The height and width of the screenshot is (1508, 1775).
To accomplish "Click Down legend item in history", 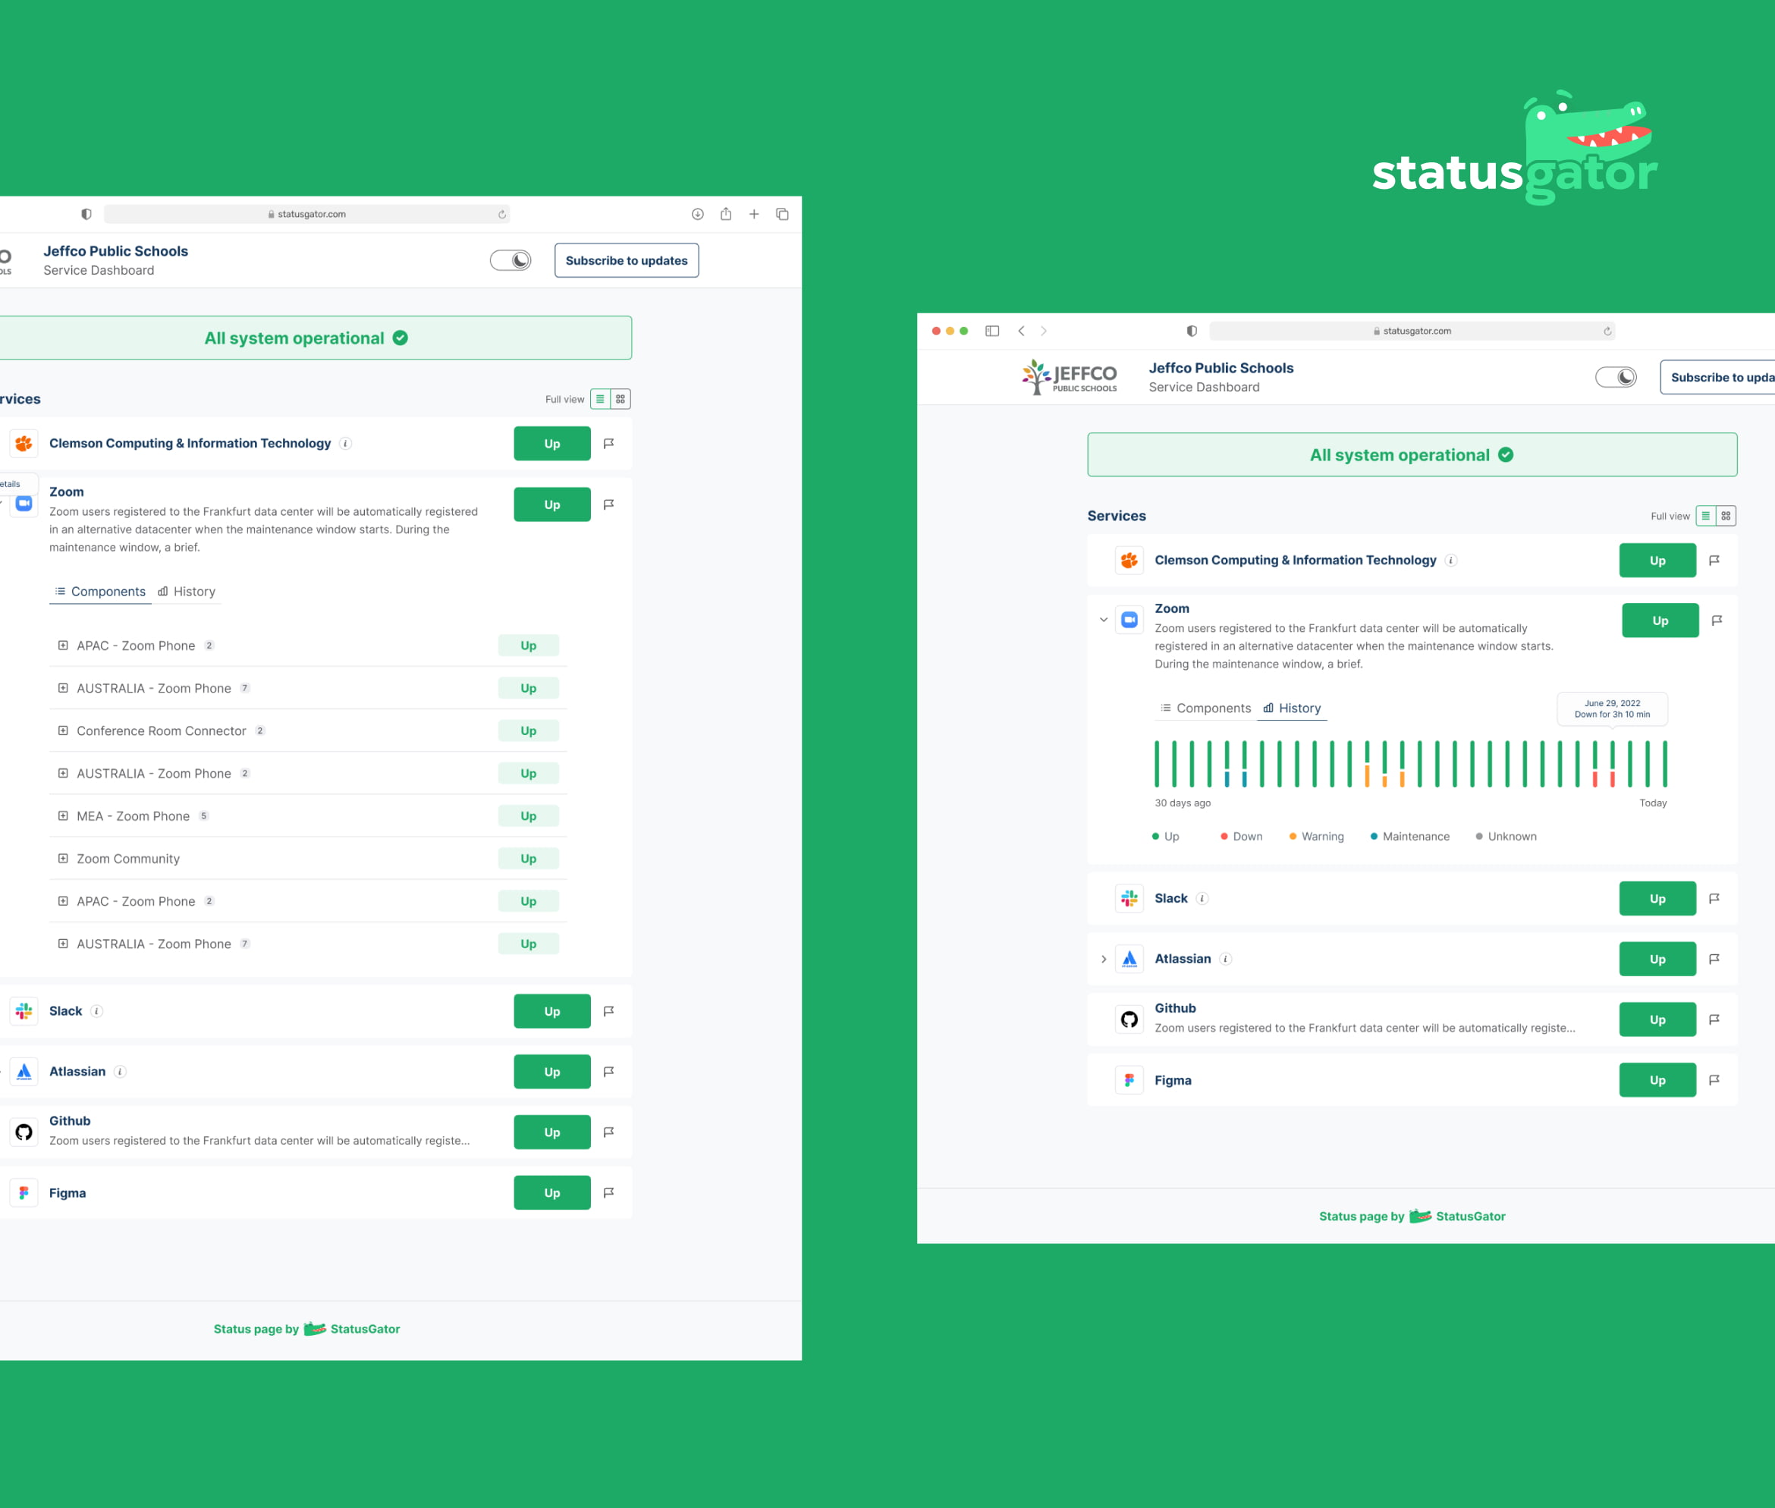I will coord(1242,837).
